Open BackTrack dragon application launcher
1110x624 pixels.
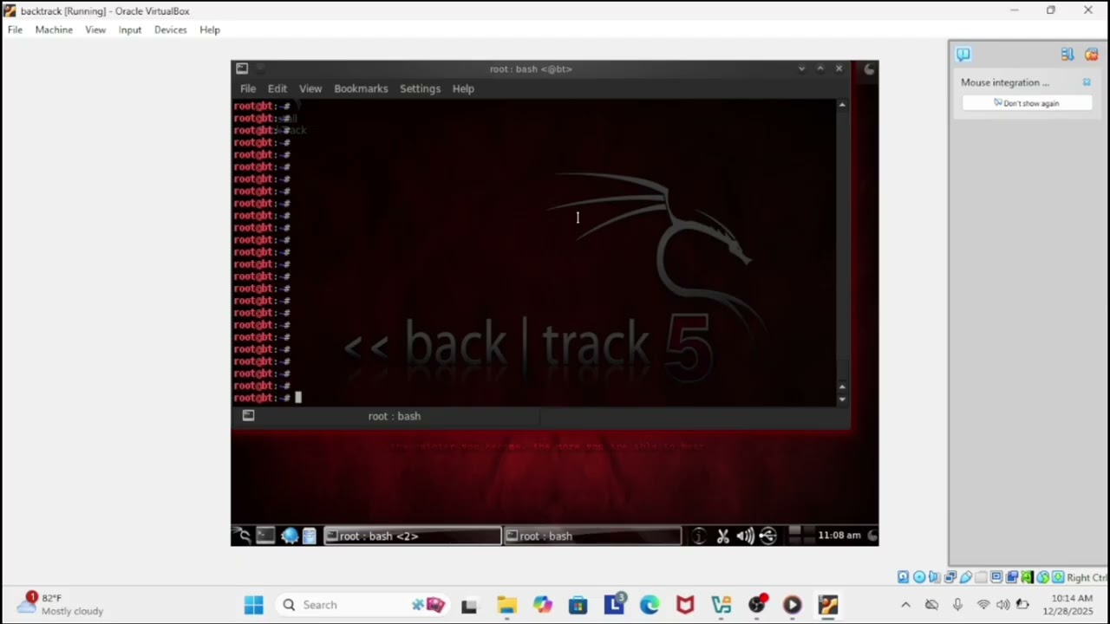click(x=243, y=536)
